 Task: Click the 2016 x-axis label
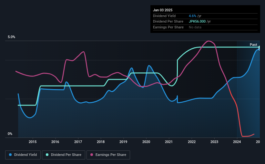pyautogui.click(x=55, y=142)
